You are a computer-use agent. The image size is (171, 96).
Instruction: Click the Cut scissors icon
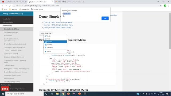coord(46,39)
